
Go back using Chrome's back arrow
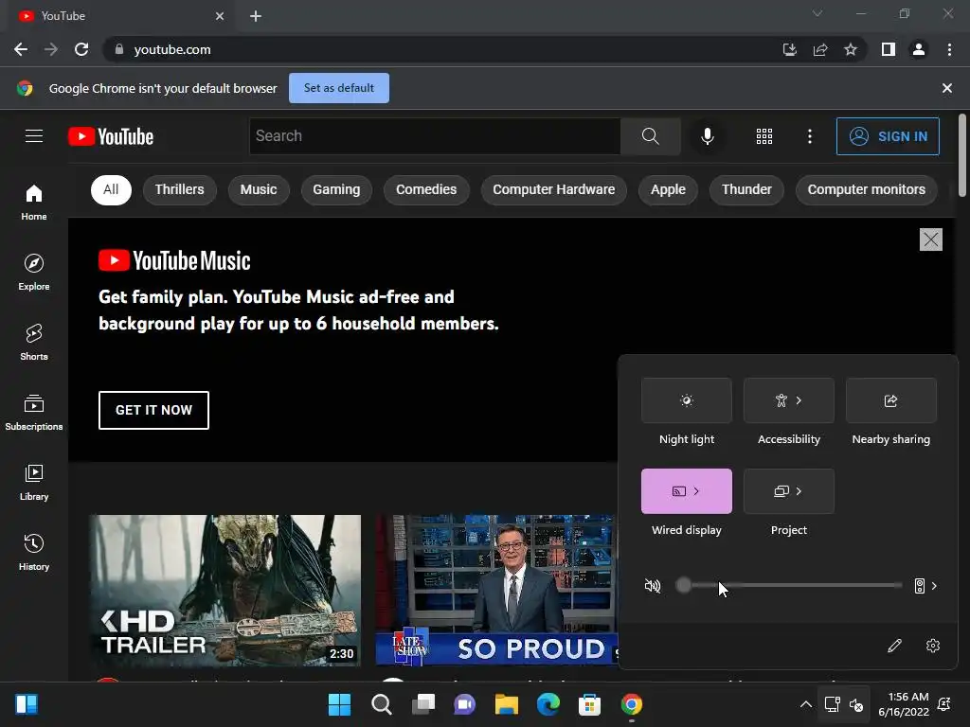(x=21, y=49)
